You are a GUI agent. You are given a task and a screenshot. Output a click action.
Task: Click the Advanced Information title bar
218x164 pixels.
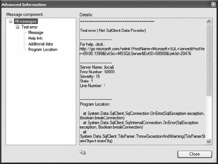coord(106,4)
